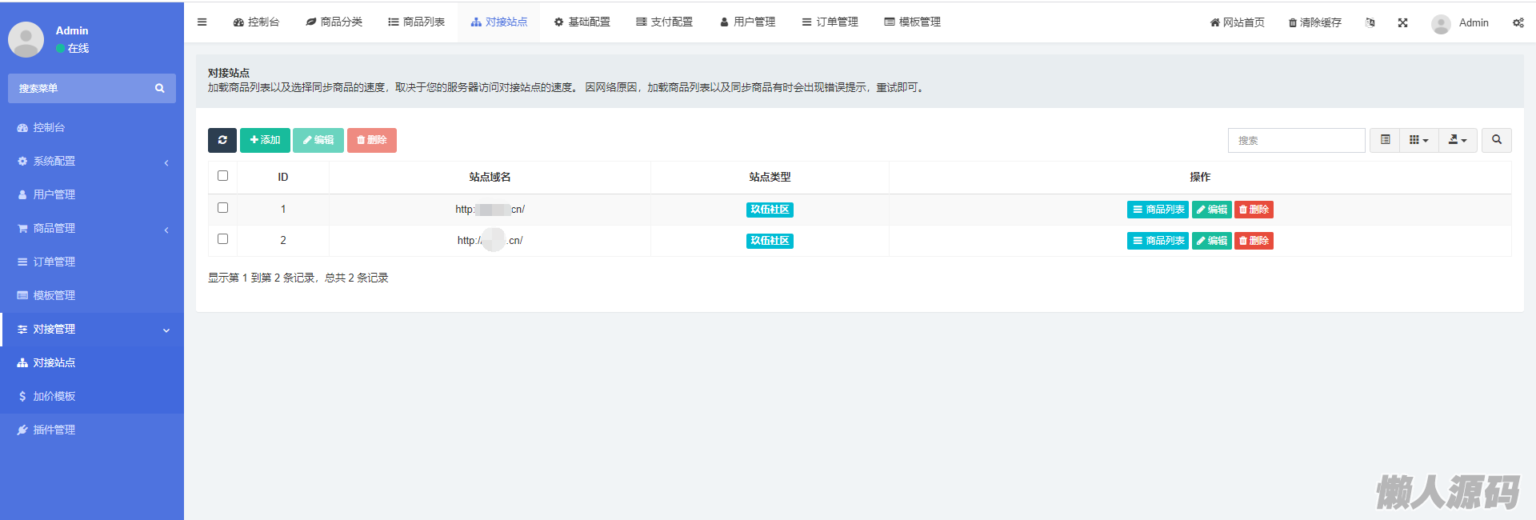1536x520 pixels.
Task: Delete site row 2 with red 删除 button
Action: [x=1254, y=241]
